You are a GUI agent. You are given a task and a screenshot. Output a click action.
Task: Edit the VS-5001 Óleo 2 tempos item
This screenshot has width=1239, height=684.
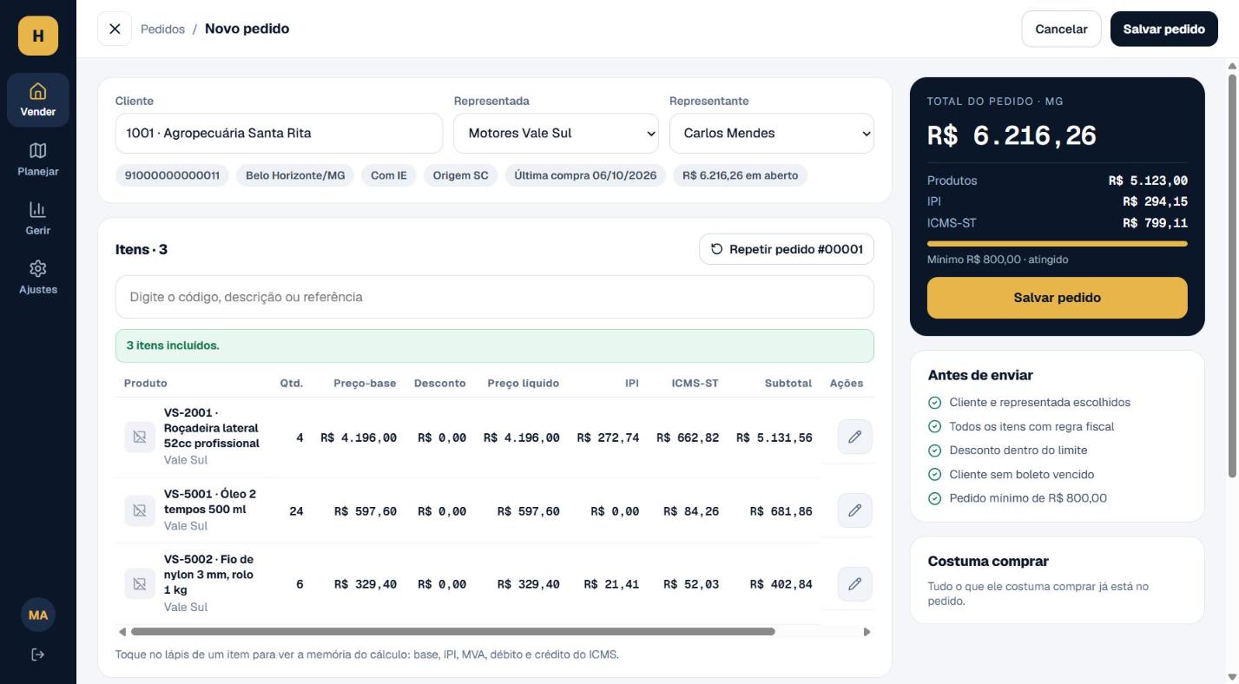(854, 510)
